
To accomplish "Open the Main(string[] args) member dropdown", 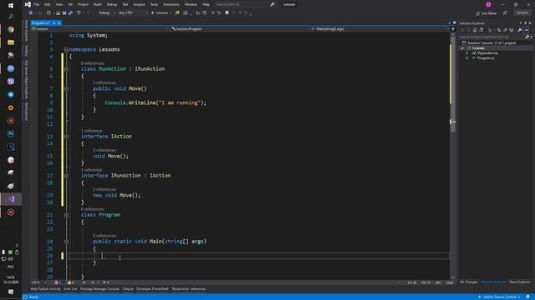I will tap(380, 29).
